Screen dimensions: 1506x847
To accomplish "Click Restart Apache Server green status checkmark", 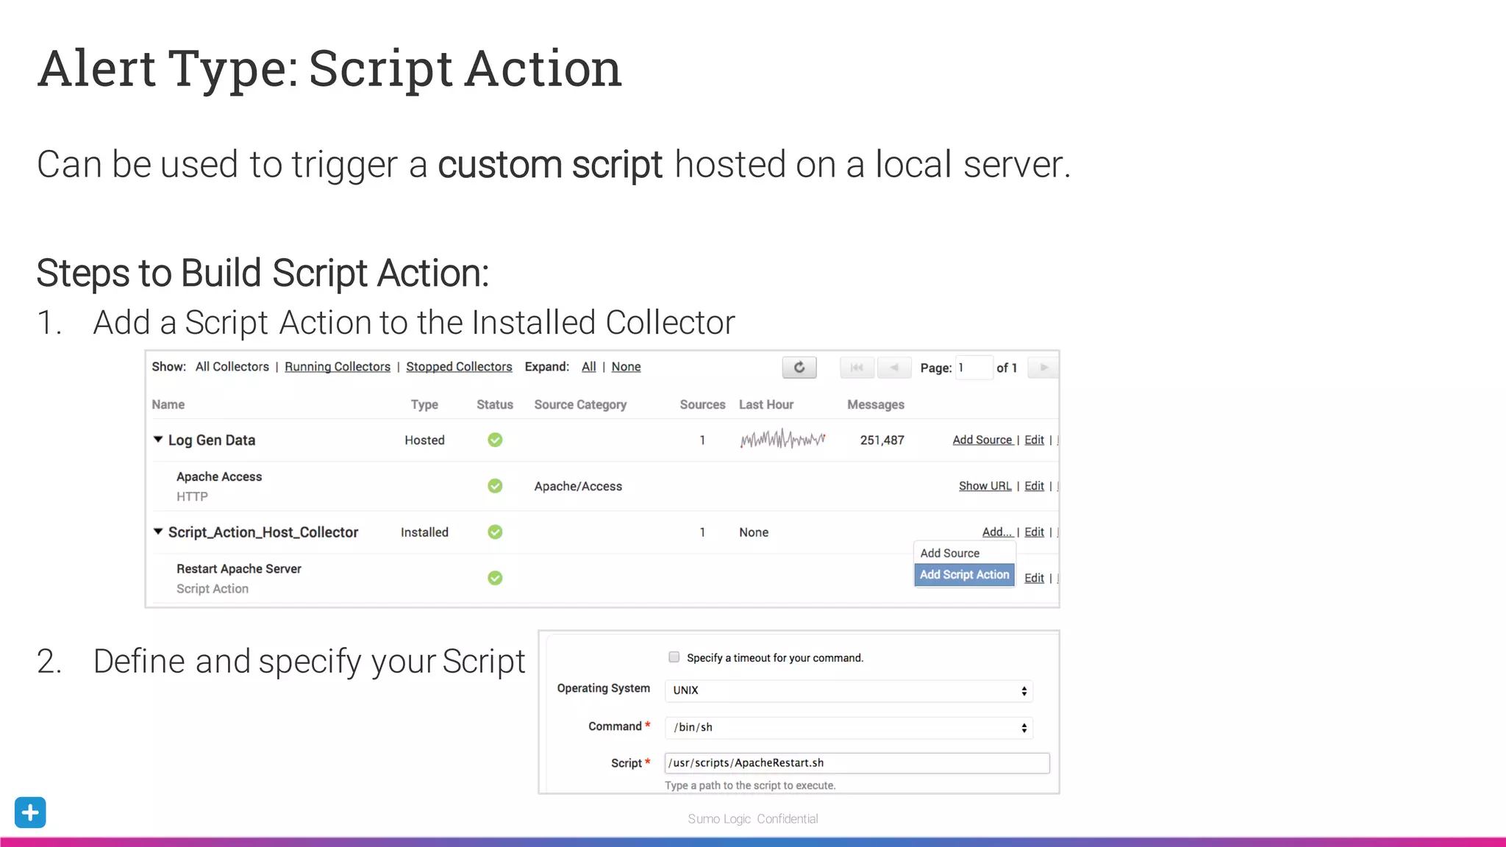I will pos(495,578).
